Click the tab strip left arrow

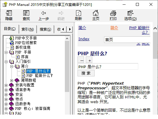[63, 29]
